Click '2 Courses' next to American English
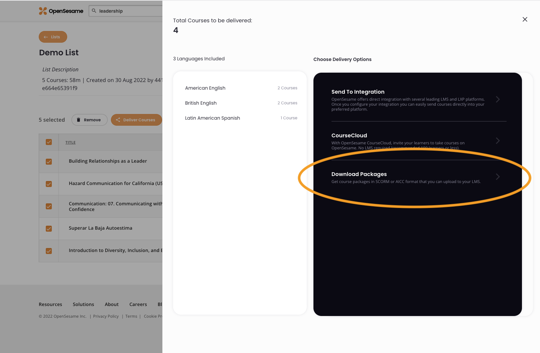 [287, 88]
